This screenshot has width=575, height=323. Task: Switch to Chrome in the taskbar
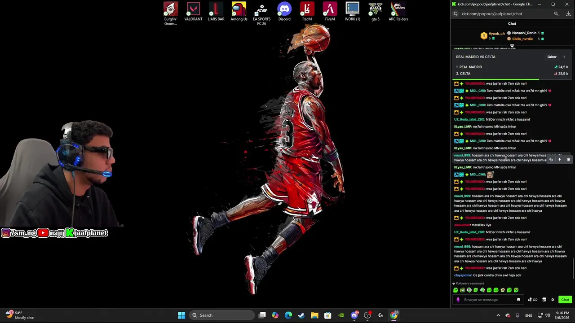point(394,315)
